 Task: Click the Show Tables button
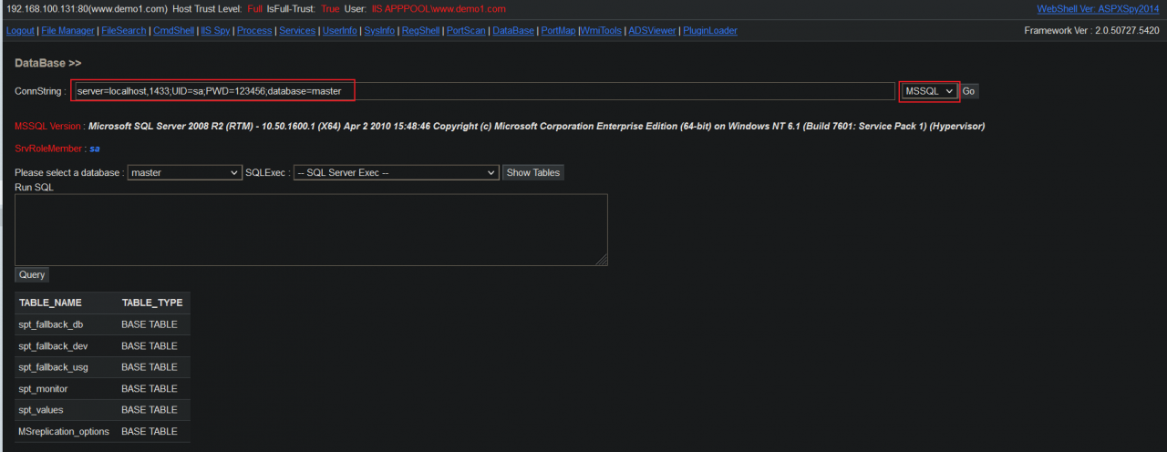pyautogui.click(x=533, y=172)
